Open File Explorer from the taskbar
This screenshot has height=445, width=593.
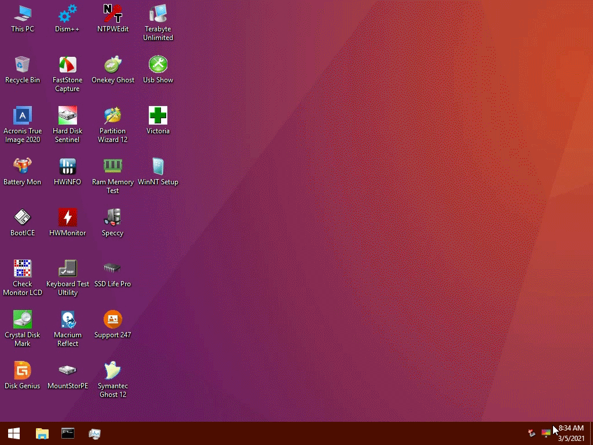(42, 433)
